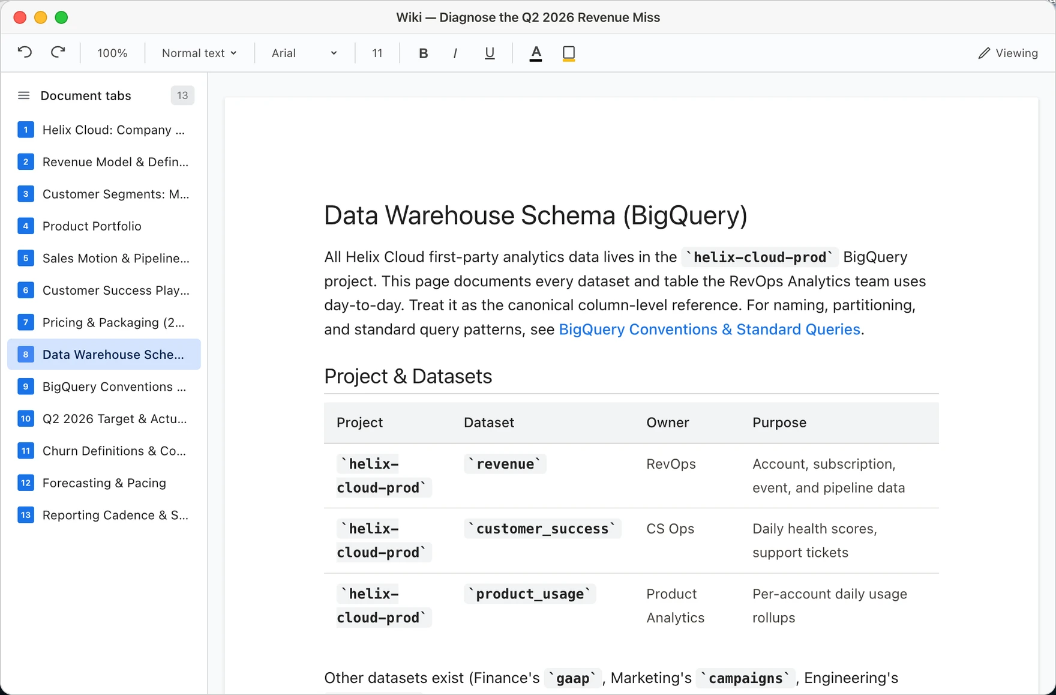1056x695 pixels.
Task: Open the highlight color picker
Action: tap(569, 53)
